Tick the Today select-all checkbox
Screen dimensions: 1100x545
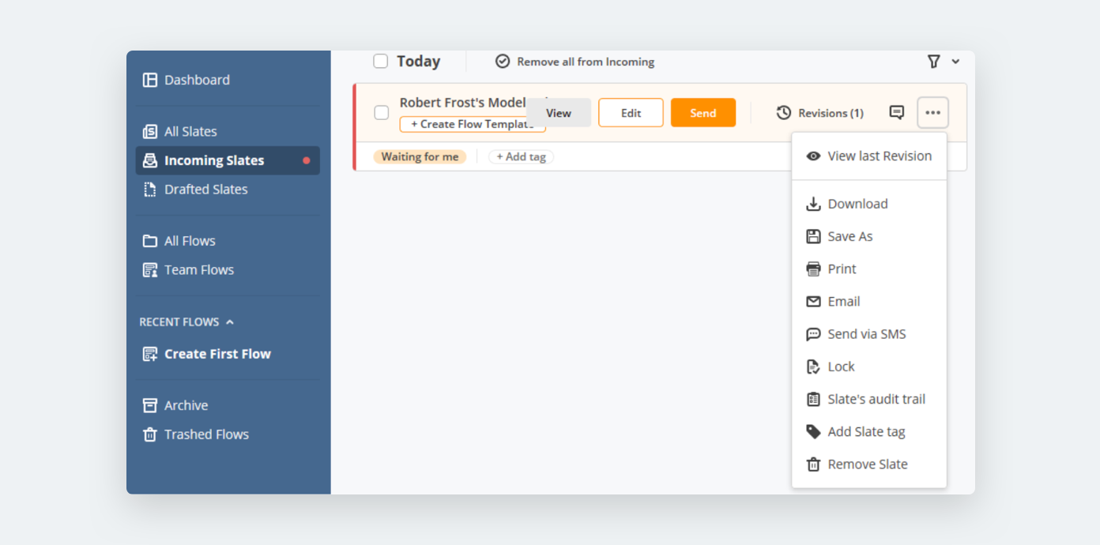click(381, 62)
